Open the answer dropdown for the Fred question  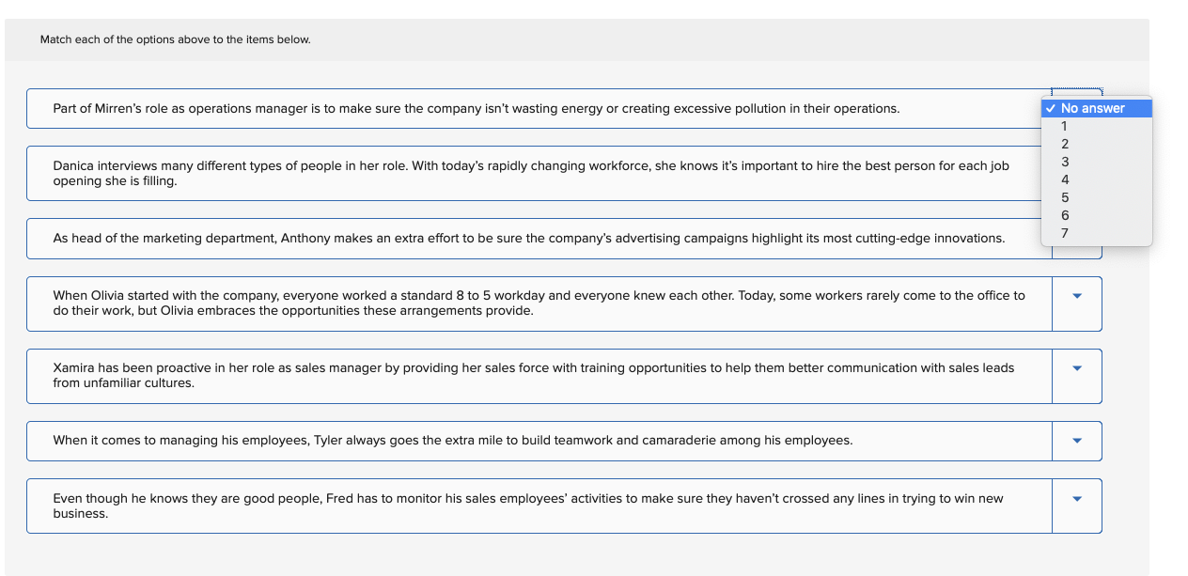pos(1076,506)
